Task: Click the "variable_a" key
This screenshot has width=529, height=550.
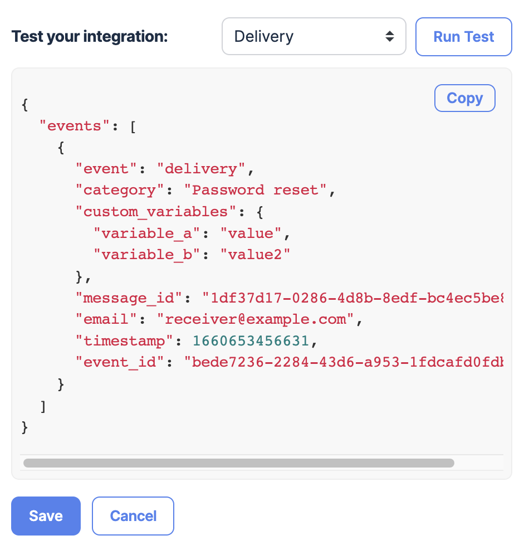Action: [147, 233]
